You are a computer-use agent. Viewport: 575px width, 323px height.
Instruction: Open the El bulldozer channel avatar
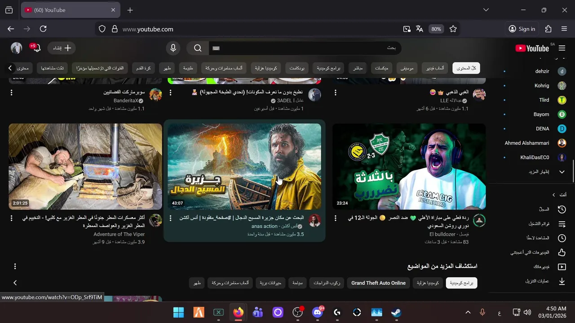click(479, 220)
